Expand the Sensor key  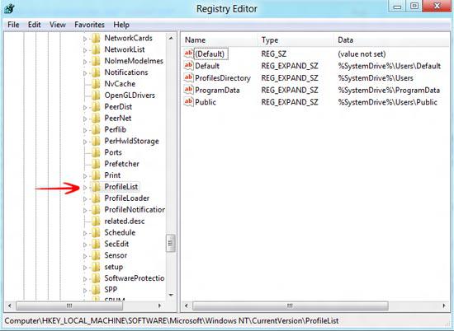tap(85, 256)
